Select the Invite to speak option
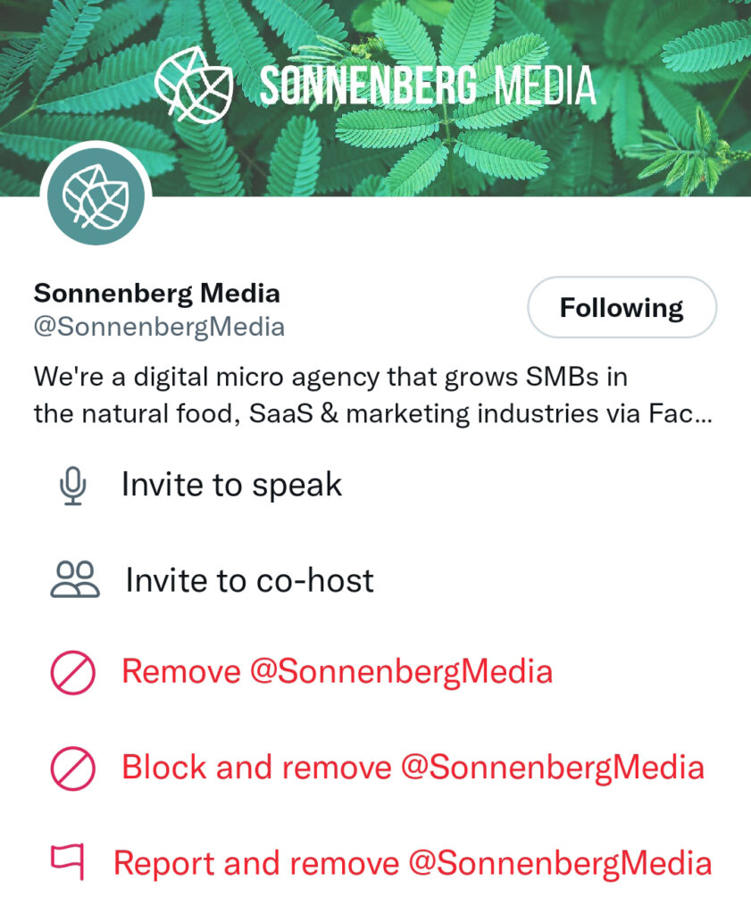This screenshot has height=914, width=751. coord(231,484)
